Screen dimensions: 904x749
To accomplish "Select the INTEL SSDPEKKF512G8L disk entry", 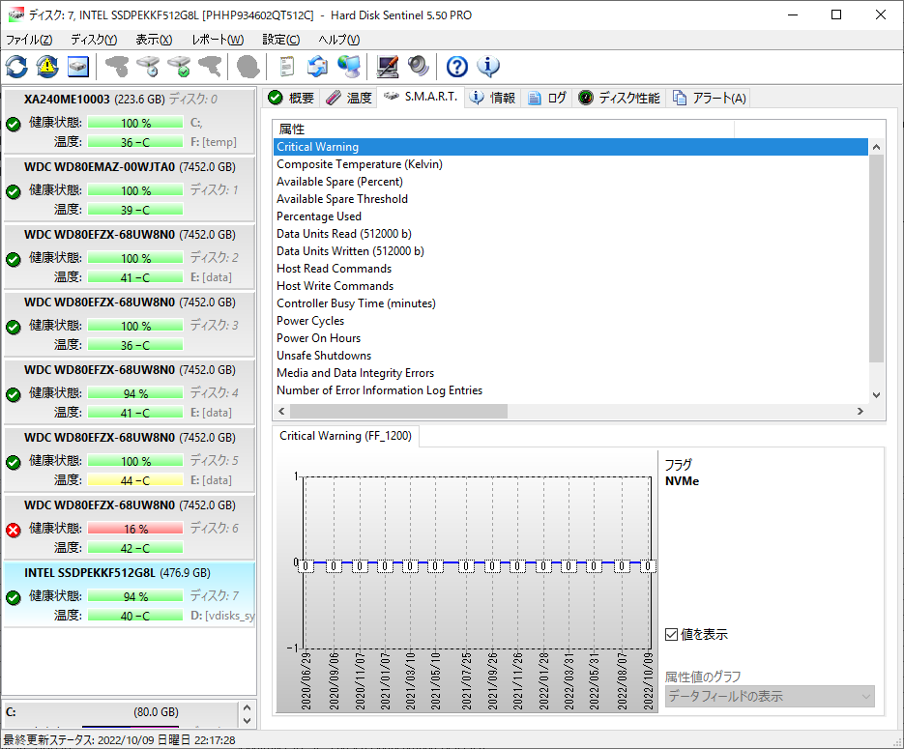I will [130, 594].
